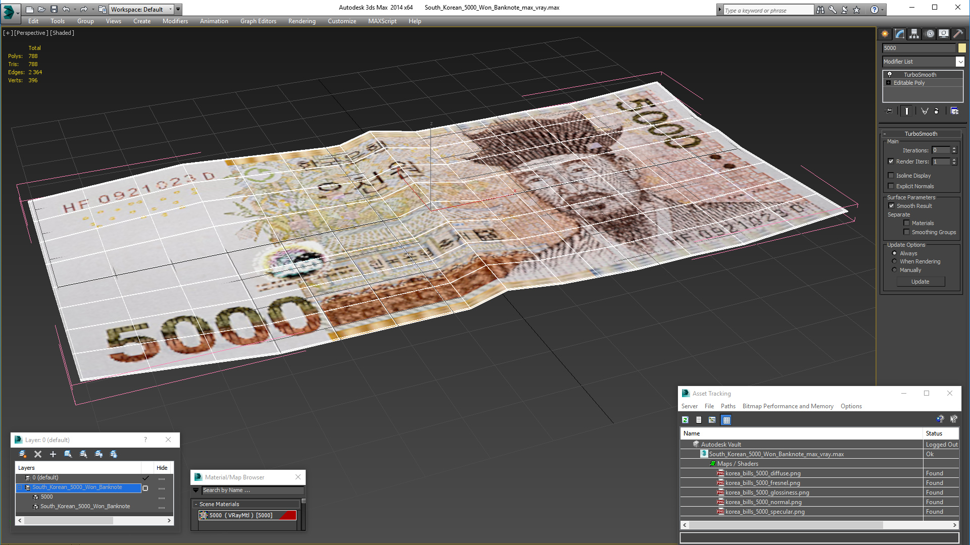
Task: Open Paths menu in Asset Tracking
Action: coord(728,406)
